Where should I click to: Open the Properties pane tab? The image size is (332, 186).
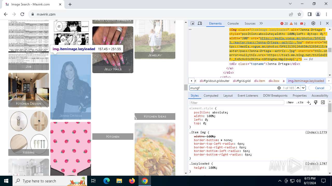pos(300,96)
